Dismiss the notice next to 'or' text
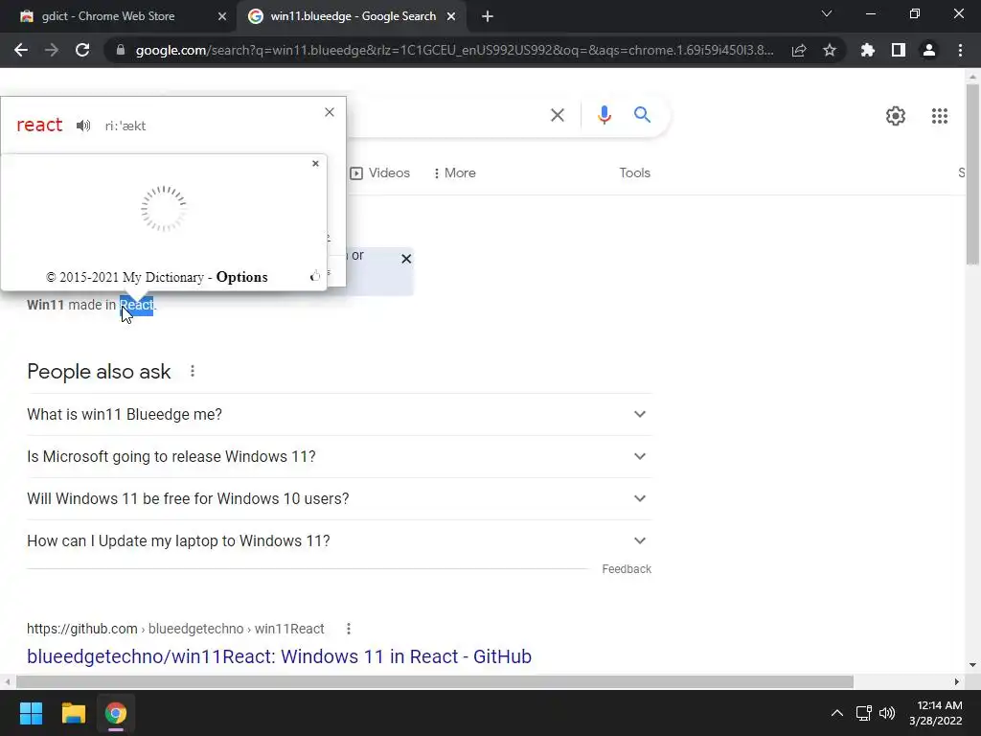Image resolution: width=981 pixels, height=736 pixels. 406,259
